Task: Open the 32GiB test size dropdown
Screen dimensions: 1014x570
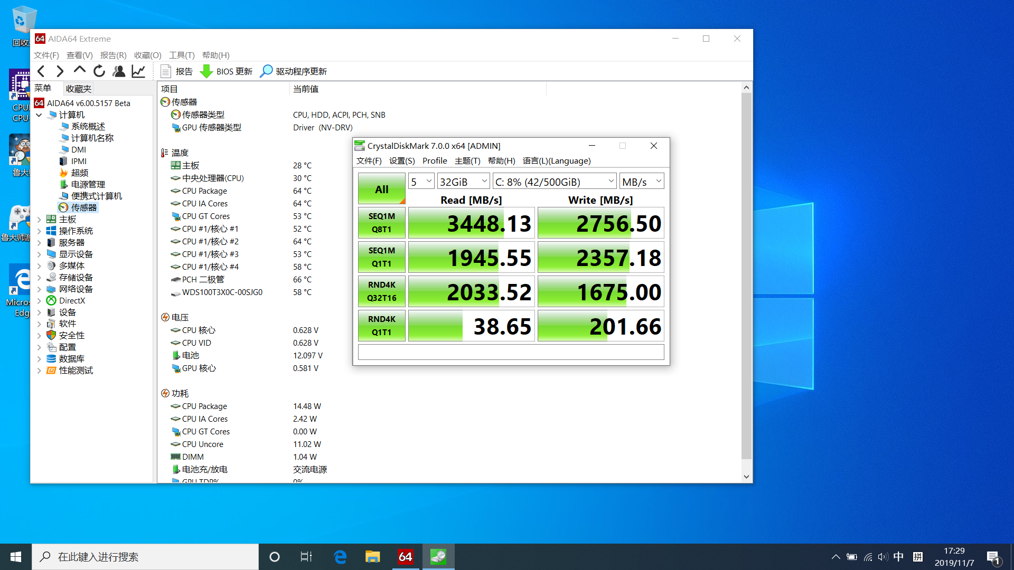Action: (463, 182)
